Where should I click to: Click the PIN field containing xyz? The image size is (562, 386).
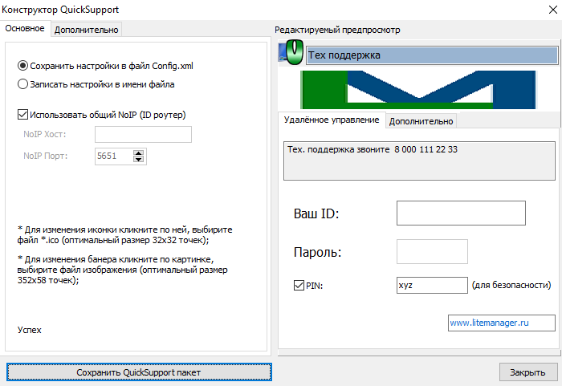click(x=432, y=286)
